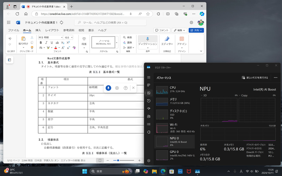Open Task Manager settings gear

pos(149,161)
